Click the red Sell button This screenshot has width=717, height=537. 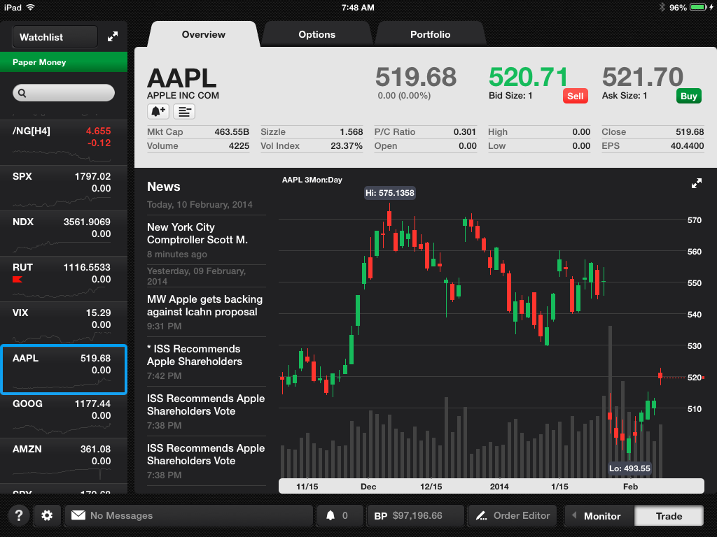(x=576, y=96)
